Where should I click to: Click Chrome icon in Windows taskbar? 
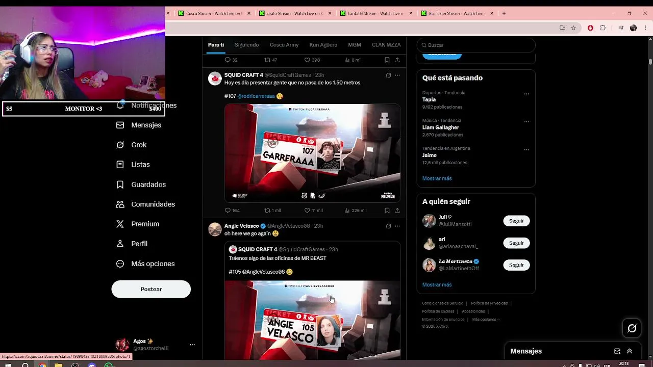coord(42,364)
